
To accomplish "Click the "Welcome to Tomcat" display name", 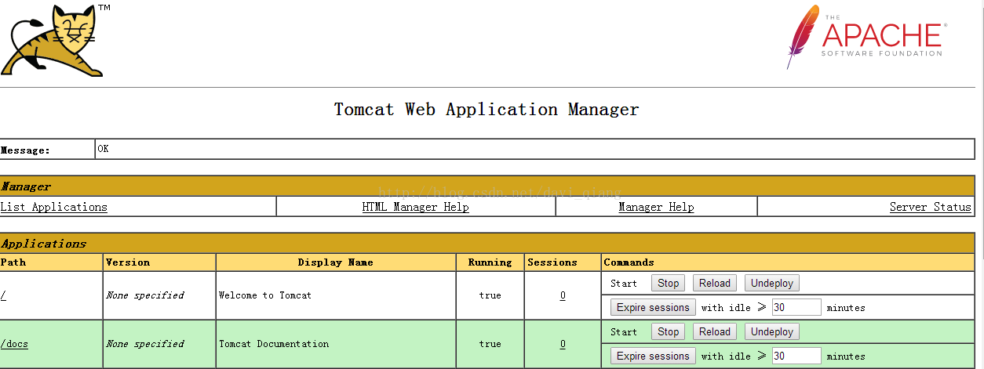I will pyautogui.click(x=265, y=295).
